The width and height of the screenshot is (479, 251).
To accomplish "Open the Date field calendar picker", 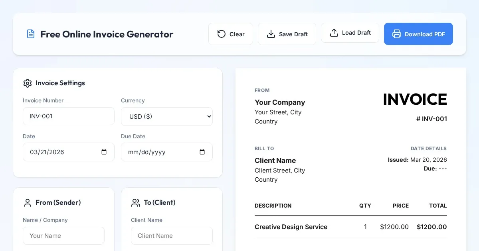I will click(104, 152).
